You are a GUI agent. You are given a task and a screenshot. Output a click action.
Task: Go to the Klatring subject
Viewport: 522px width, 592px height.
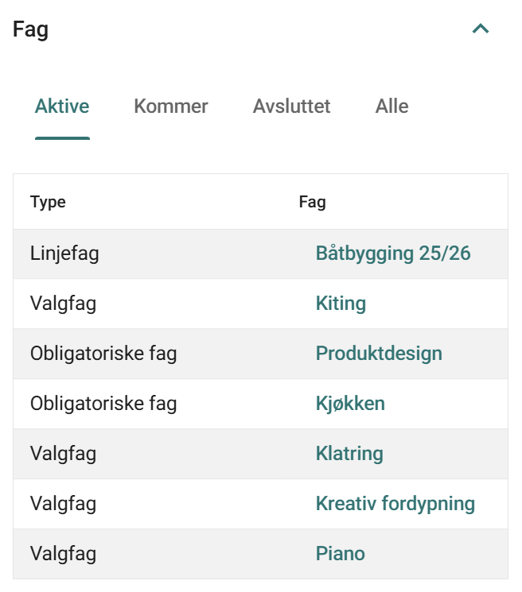(349, 454)
